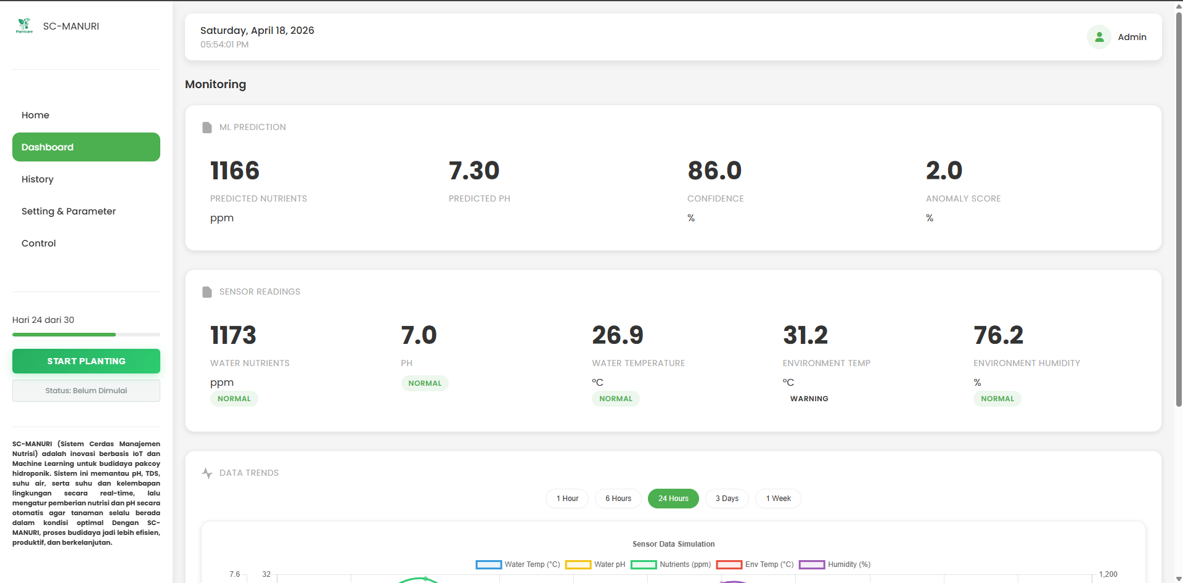Screen dimensions: 1183x583
Task: Click the anomaly score value 2.0
Action: 944,171
